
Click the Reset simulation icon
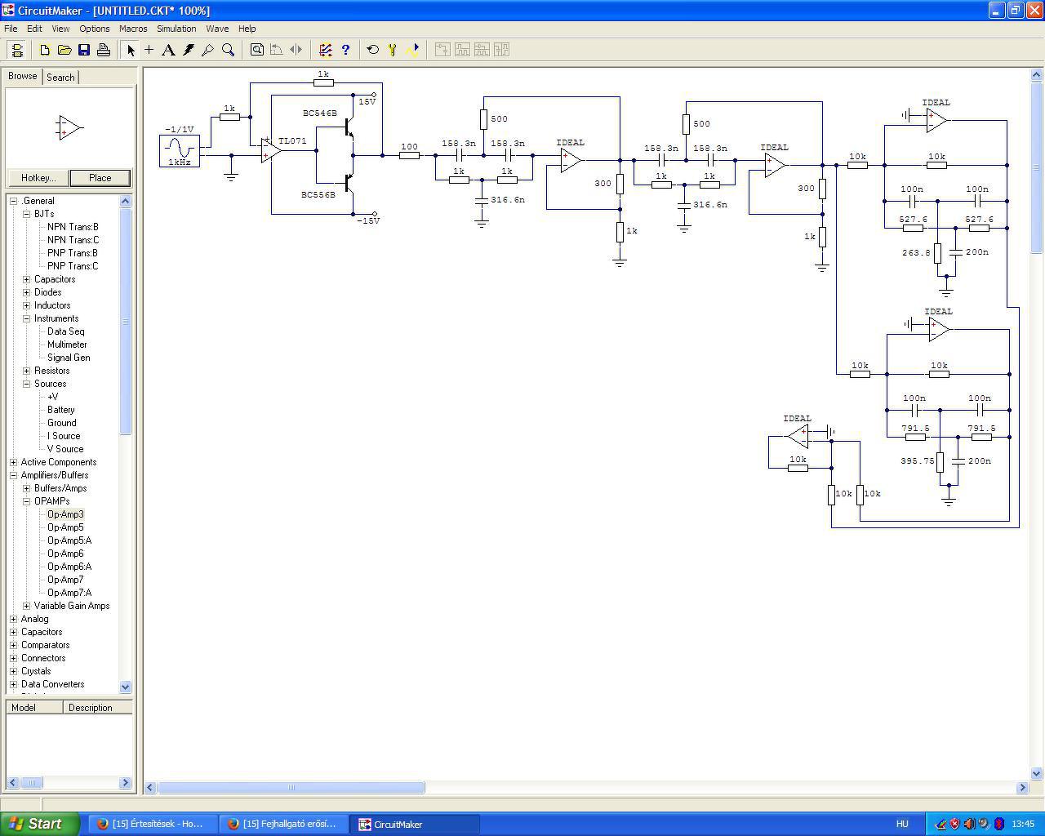[x=373, y=50]
